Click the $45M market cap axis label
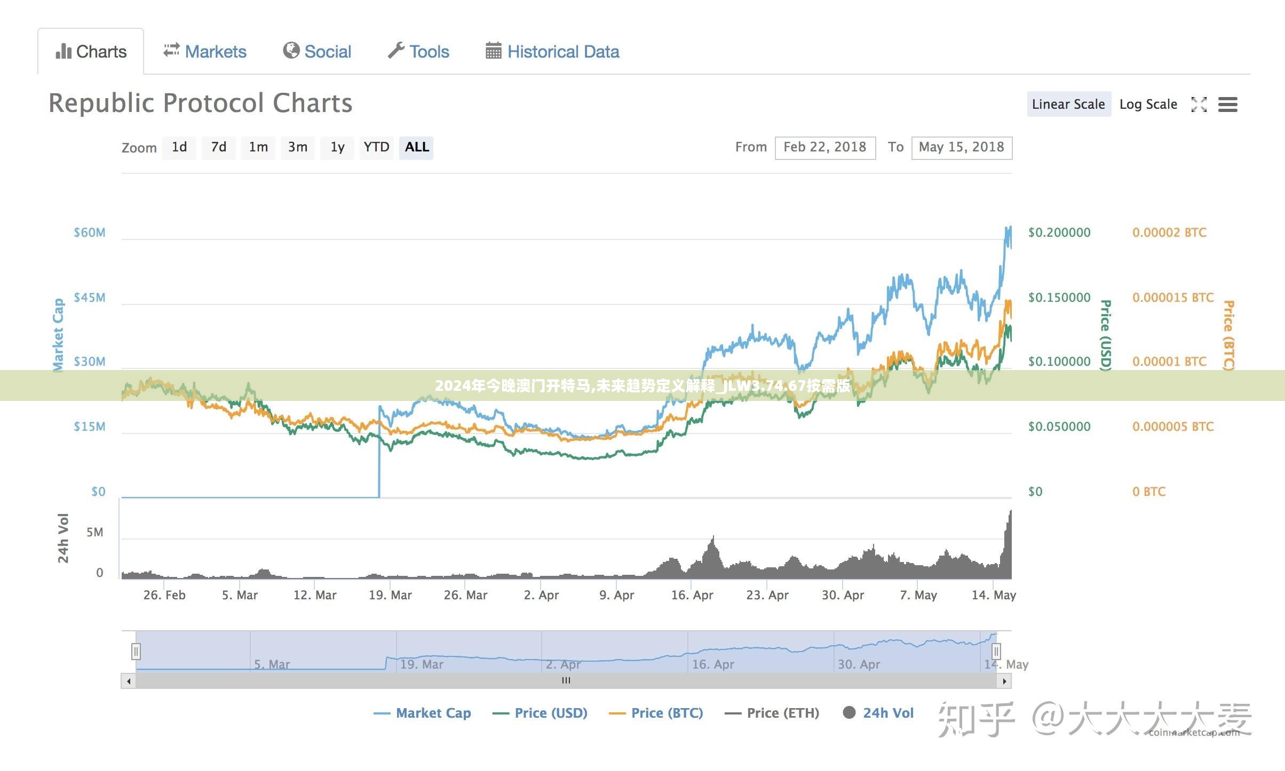This screenshot has width=1285, height=771. click(x=90, y=298)
